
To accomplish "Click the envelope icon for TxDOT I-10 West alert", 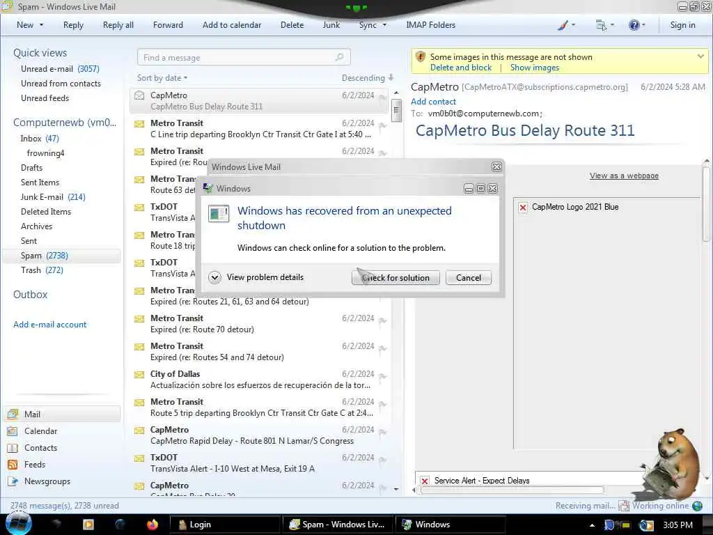I will pos(139,458).
